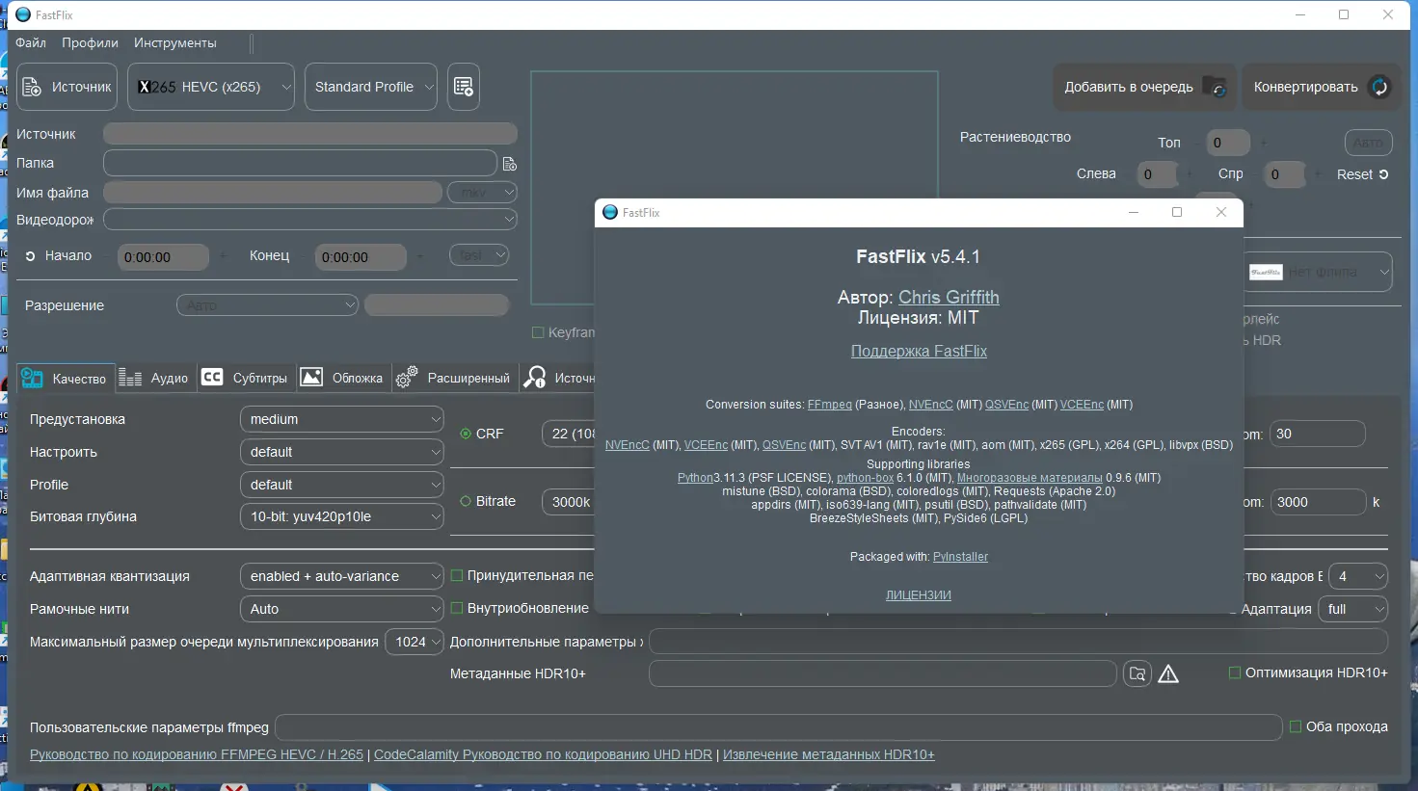Open the Профили menu
1418x791 pixels.
[90, 43]
